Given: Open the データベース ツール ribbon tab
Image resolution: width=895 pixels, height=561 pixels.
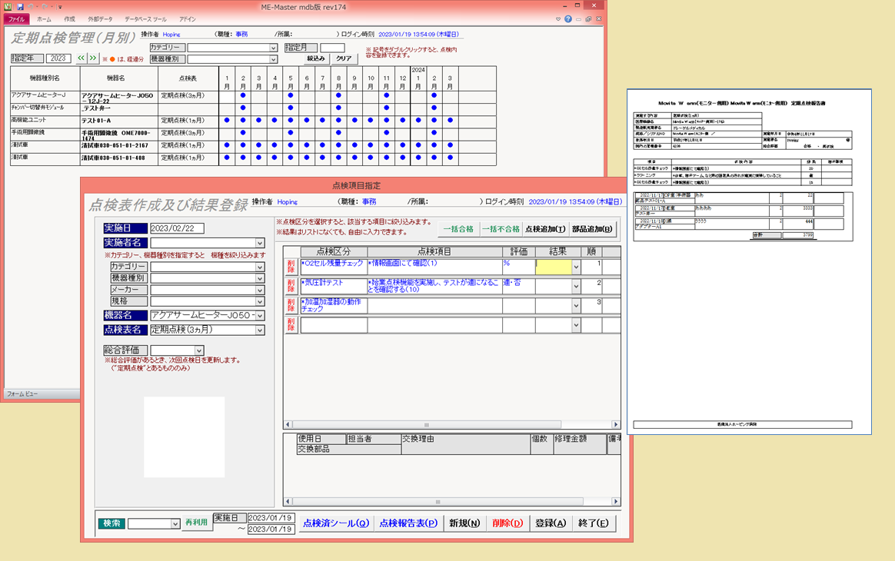Looking at the screenshot, I should (x=145, y=19).
